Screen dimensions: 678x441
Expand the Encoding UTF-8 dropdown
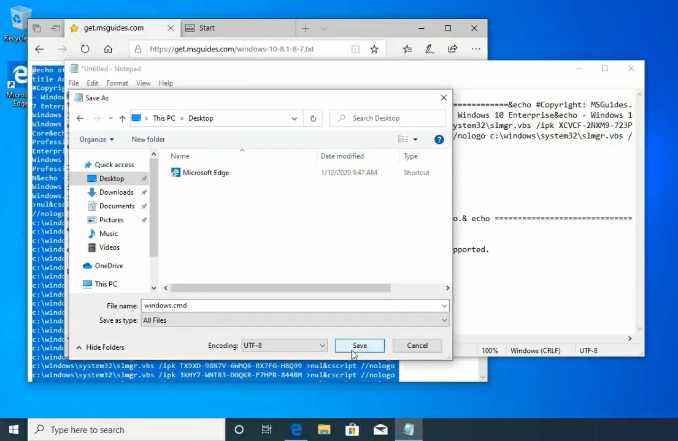pyautogui.click(x=284, y=345)
